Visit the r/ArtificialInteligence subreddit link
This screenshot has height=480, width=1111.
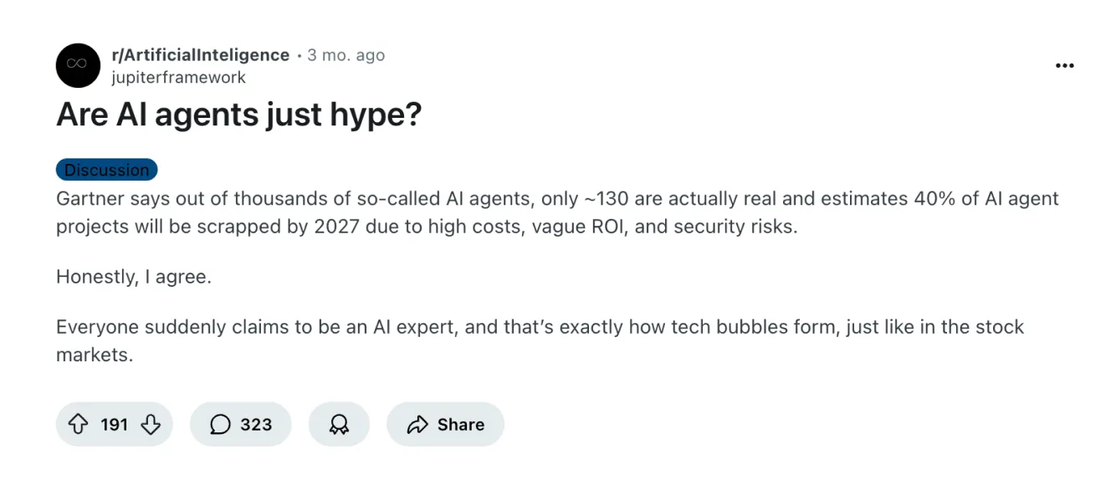(200, 55)
